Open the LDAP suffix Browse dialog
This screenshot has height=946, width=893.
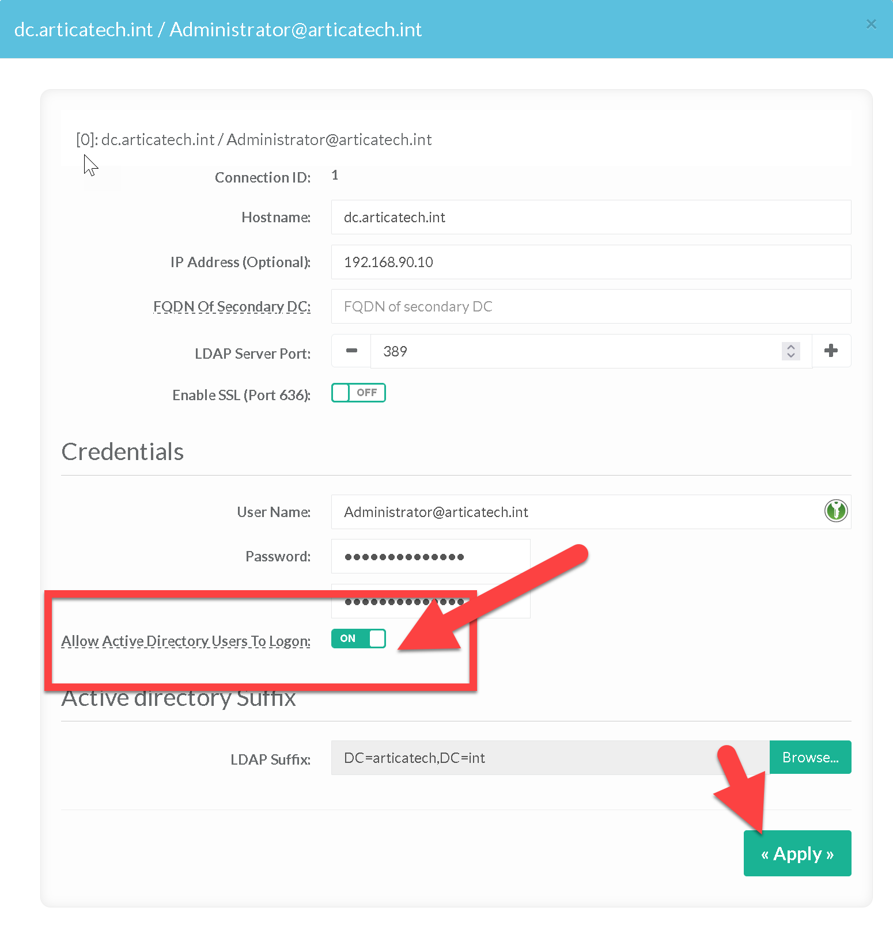click(810, 757)
